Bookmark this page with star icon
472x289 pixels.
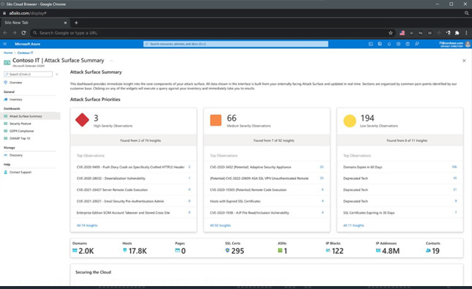(391, 33)
